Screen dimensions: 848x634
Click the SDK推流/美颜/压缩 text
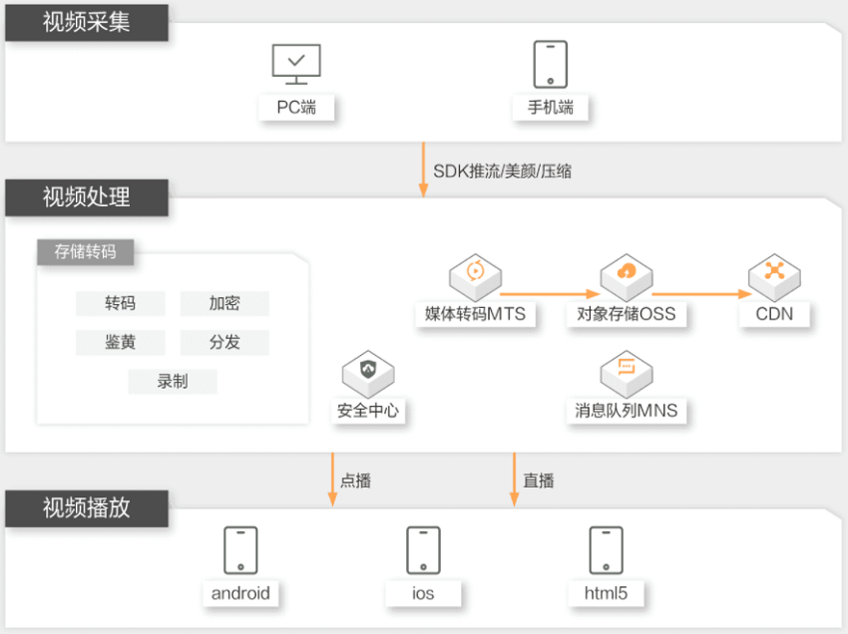pyautogui.click(x=503, y=171)
